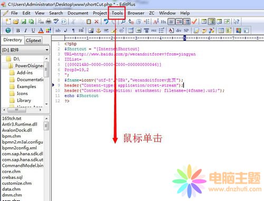Open the Tools menu
The image size is (264, 201).
[x=117, y=13]
